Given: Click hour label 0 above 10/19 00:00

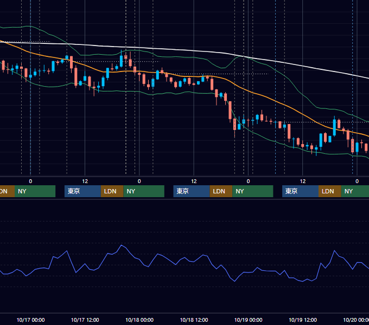Looking at the screenshot, I should coord(249,181).
